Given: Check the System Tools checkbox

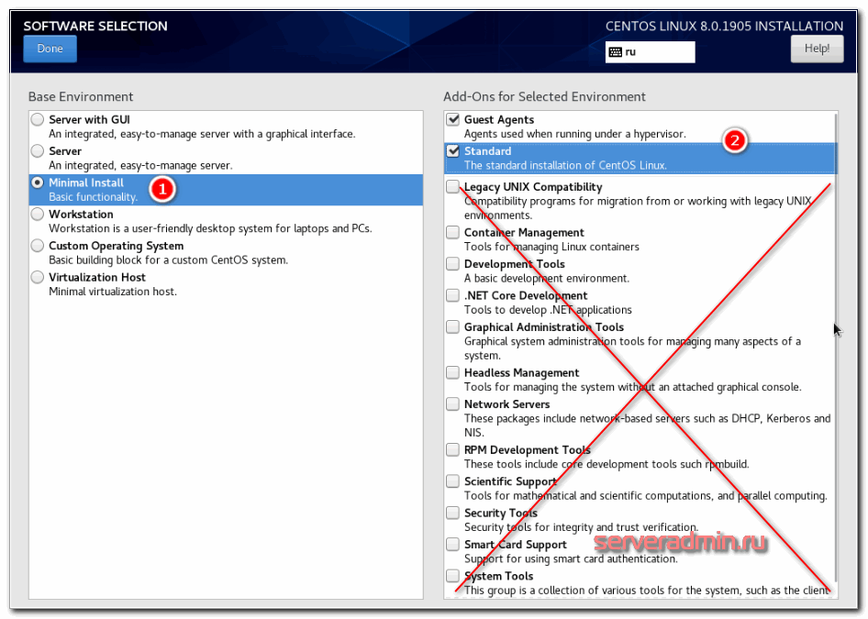Looking at the screenshot, I should [x=453, y=576].
